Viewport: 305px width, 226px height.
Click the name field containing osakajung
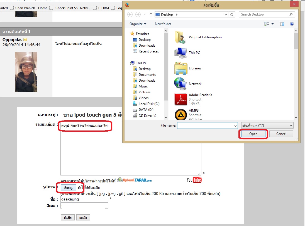(84, 199)
